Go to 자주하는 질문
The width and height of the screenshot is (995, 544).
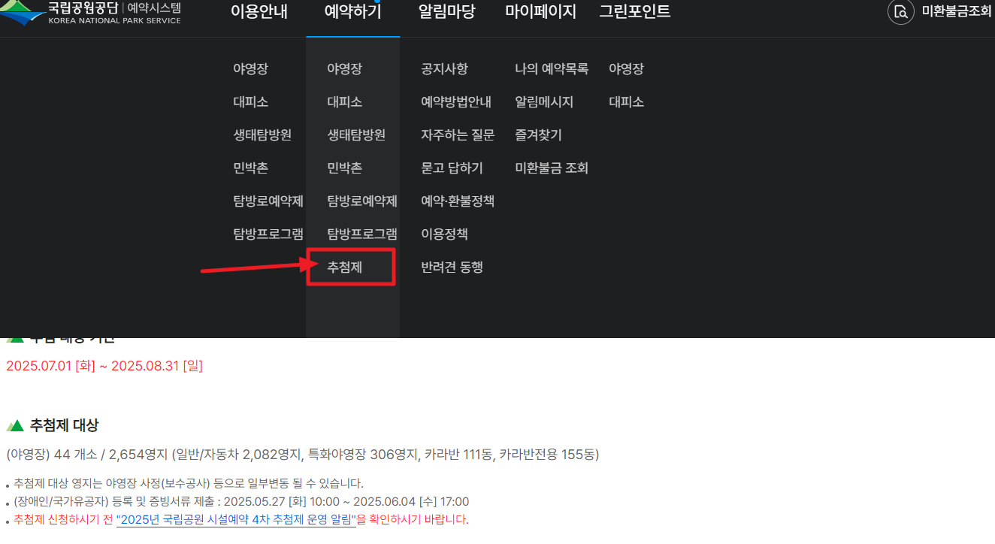458,135
